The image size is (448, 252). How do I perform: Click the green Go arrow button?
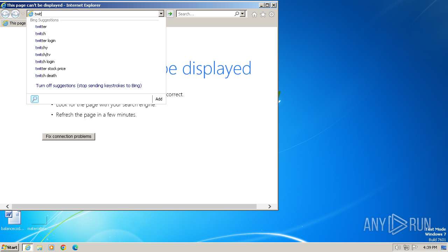pyautogui.click(x=170, y=14)
